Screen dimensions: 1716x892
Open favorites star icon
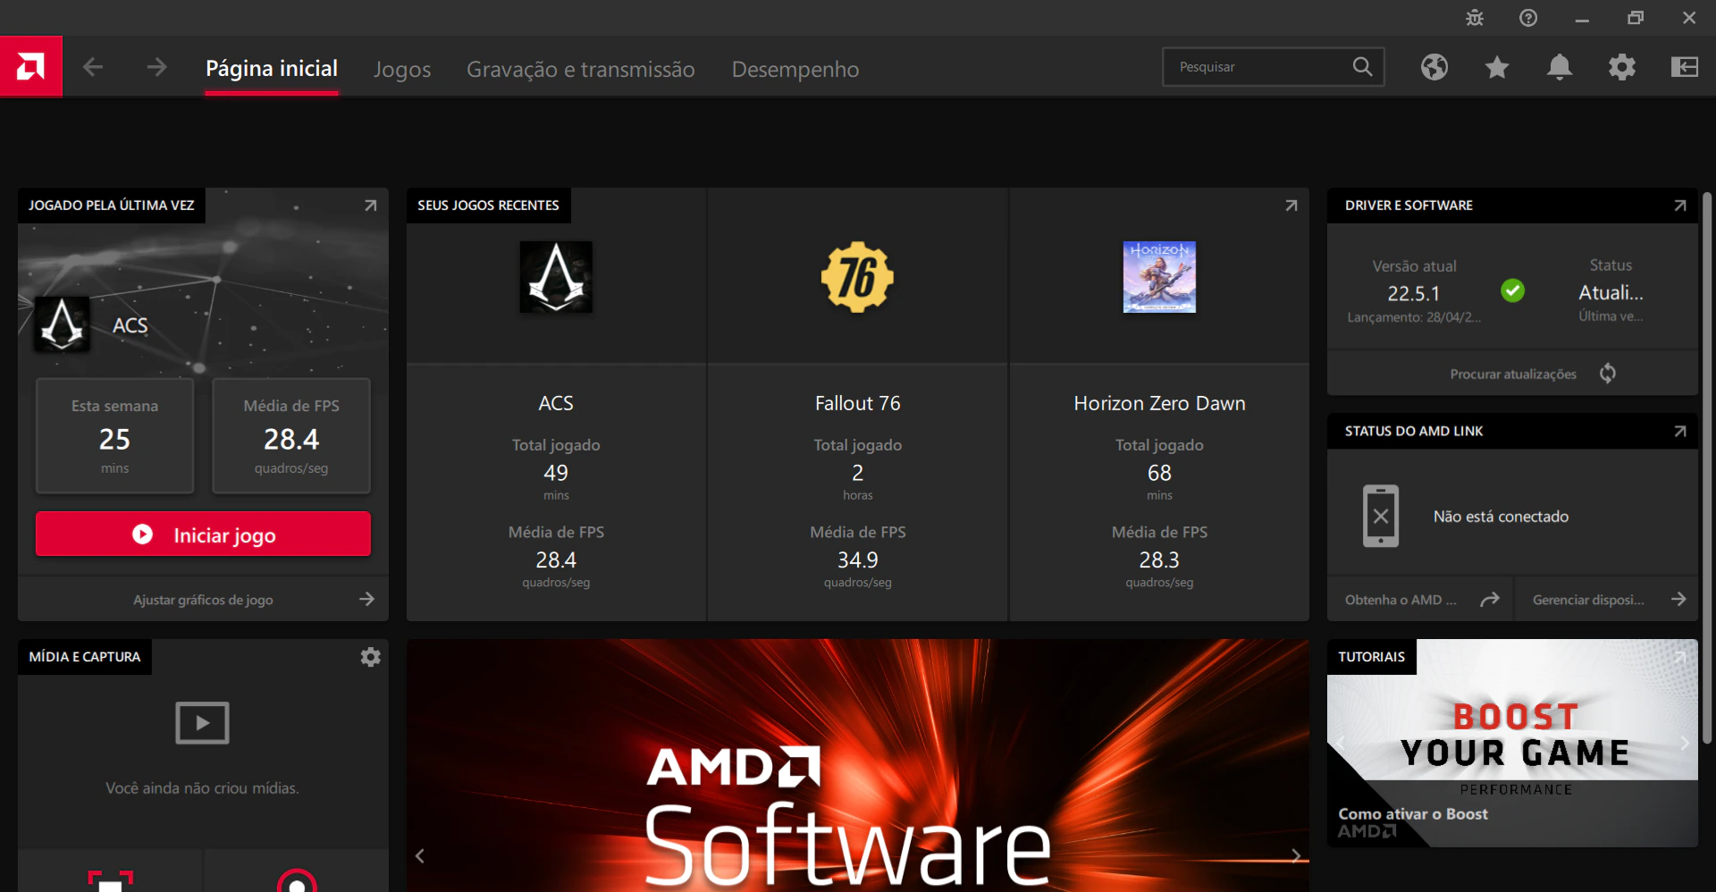coord(1497,67)
